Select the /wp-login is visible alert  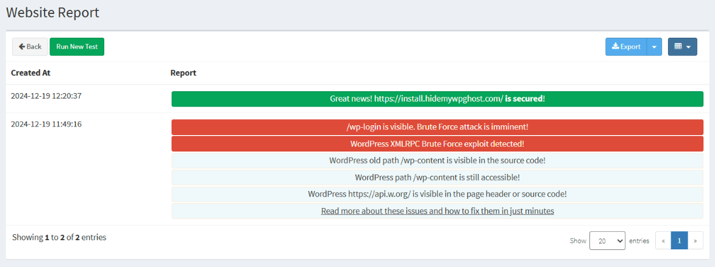[437, 127]
